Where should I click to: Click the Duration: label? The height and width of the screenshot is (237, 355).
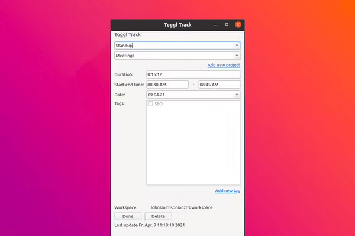[x=124, y=74]
